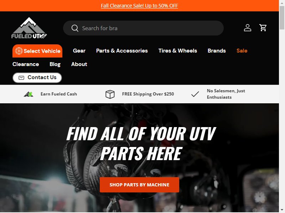Open the Clearance page
The width and height of the screenshot is (285, 213).
(26, 64)
